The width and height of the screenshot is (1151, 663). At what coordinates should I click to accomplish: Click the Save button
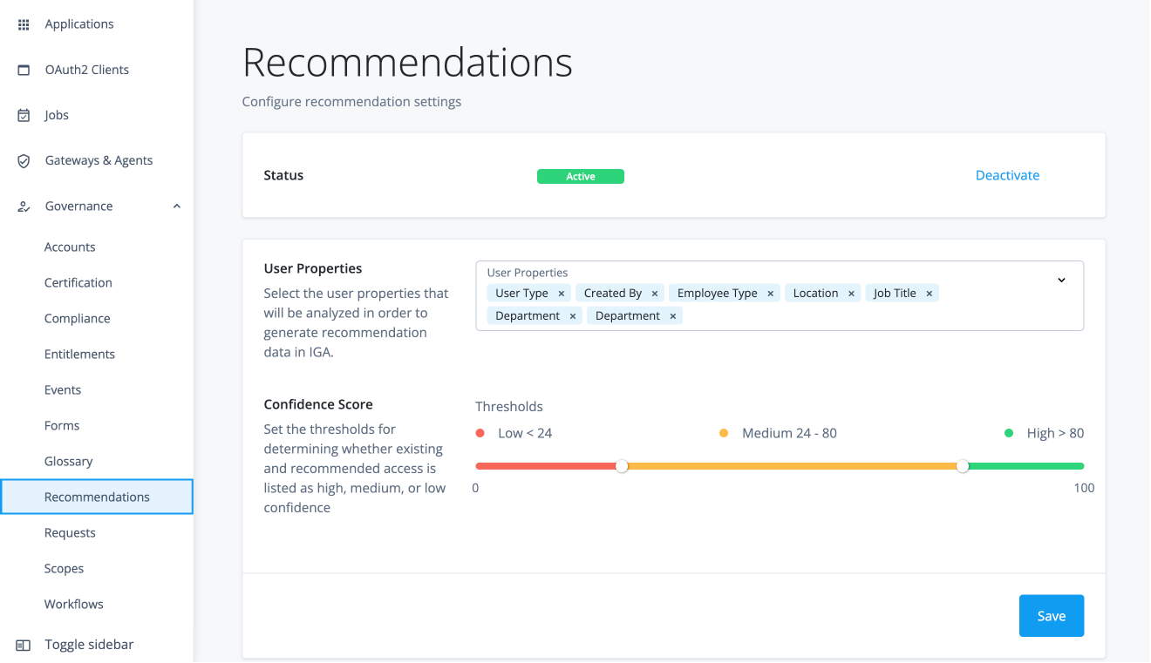pyautogui.click(x=1051, y=615)
